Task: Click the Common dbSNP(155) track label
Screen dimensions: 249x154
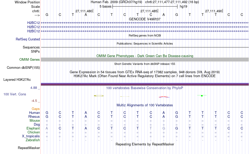Action: (23, 67)
